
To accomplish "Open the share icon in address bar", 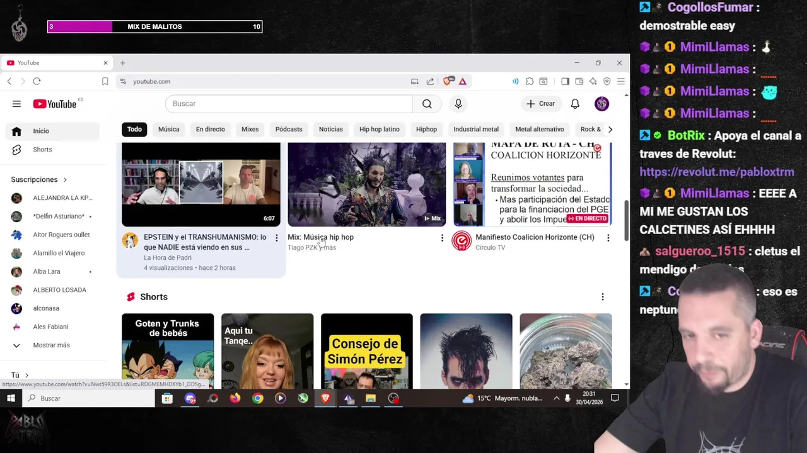I will [x=430, y=81].
